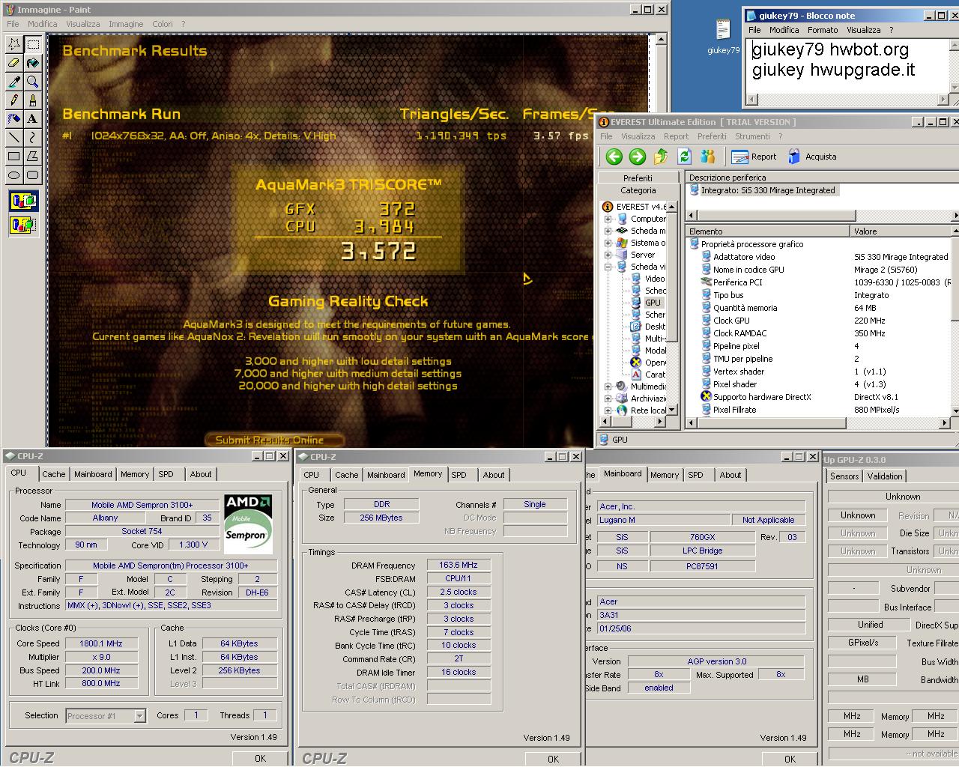Image resolution: width=959 pixels, height=767 pixels.
Task: Switch to Validation tab in GPU-Z
Action: point(885,476)
